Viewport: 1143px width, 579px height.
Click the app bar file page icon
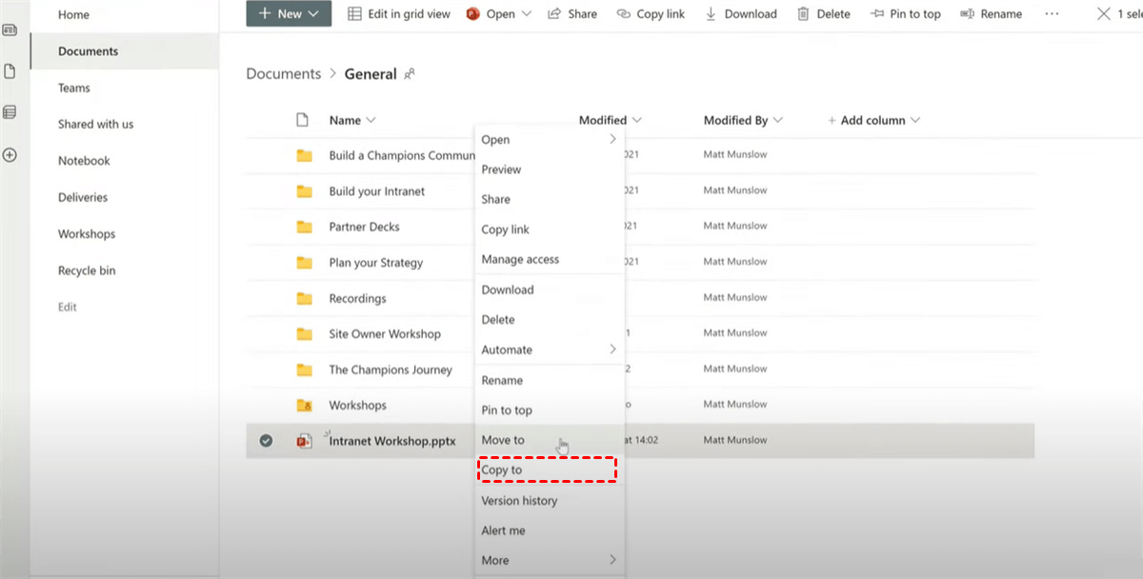pyautogui.click(x=10, y=71)
